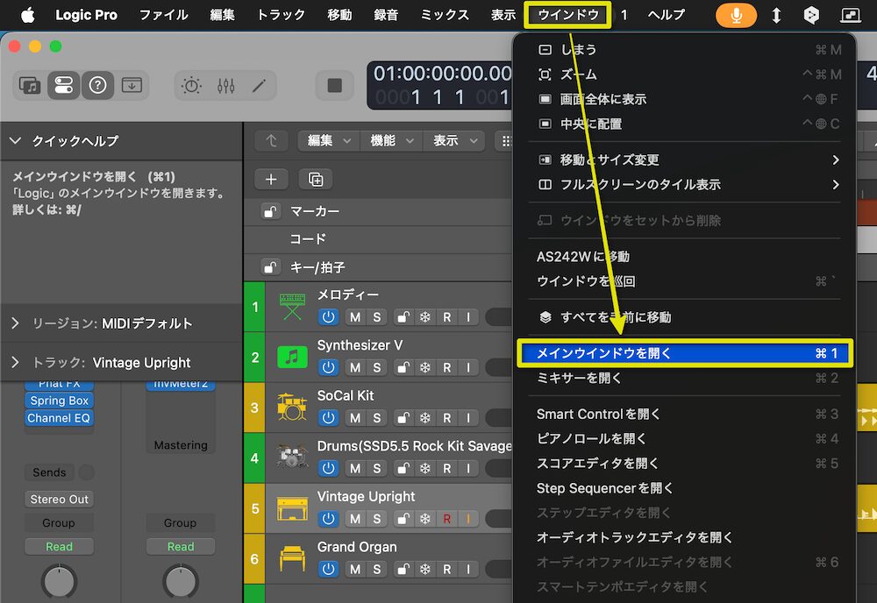Open the 編集 dropdown in tracks area
This screenshot has width=877, height=603.
point(328,140)
